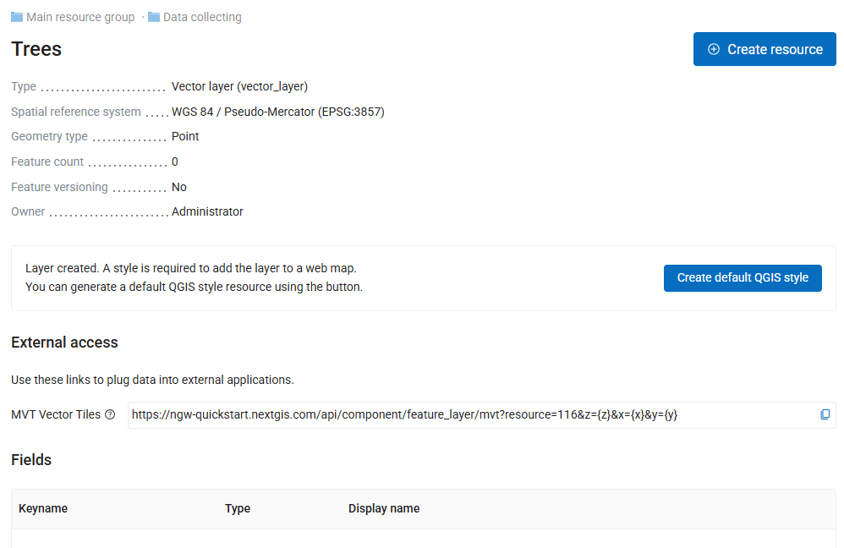Open the Main resource group breadcrumb link
The height and width of the screenshot is (548, 844).
click(80, 17)
